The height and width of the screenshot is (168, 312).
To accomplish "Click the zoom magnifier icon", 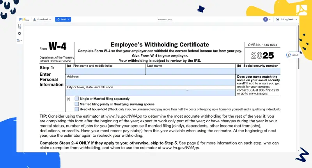I will coord(18,41).
